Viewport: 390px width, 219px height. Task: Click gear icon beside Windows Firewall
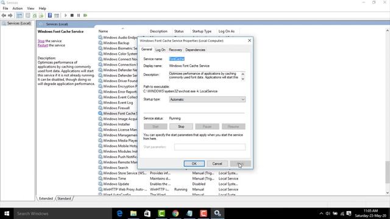[x=100, y=108]
